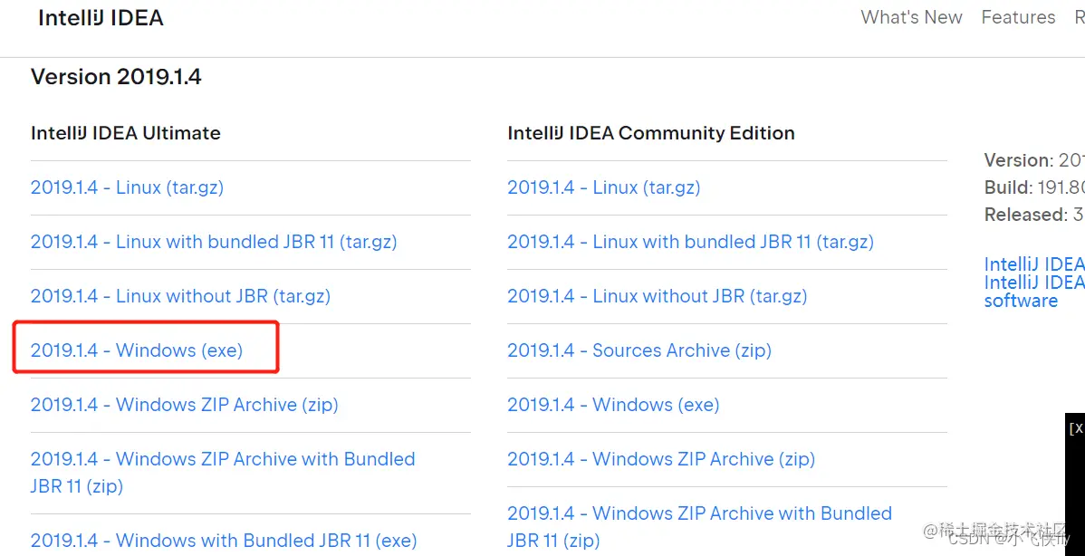The image size is (1085, 556).
Task: Download Ultimate Windows ZIP with Bundled JBR 11
Action: click(223, 473)
